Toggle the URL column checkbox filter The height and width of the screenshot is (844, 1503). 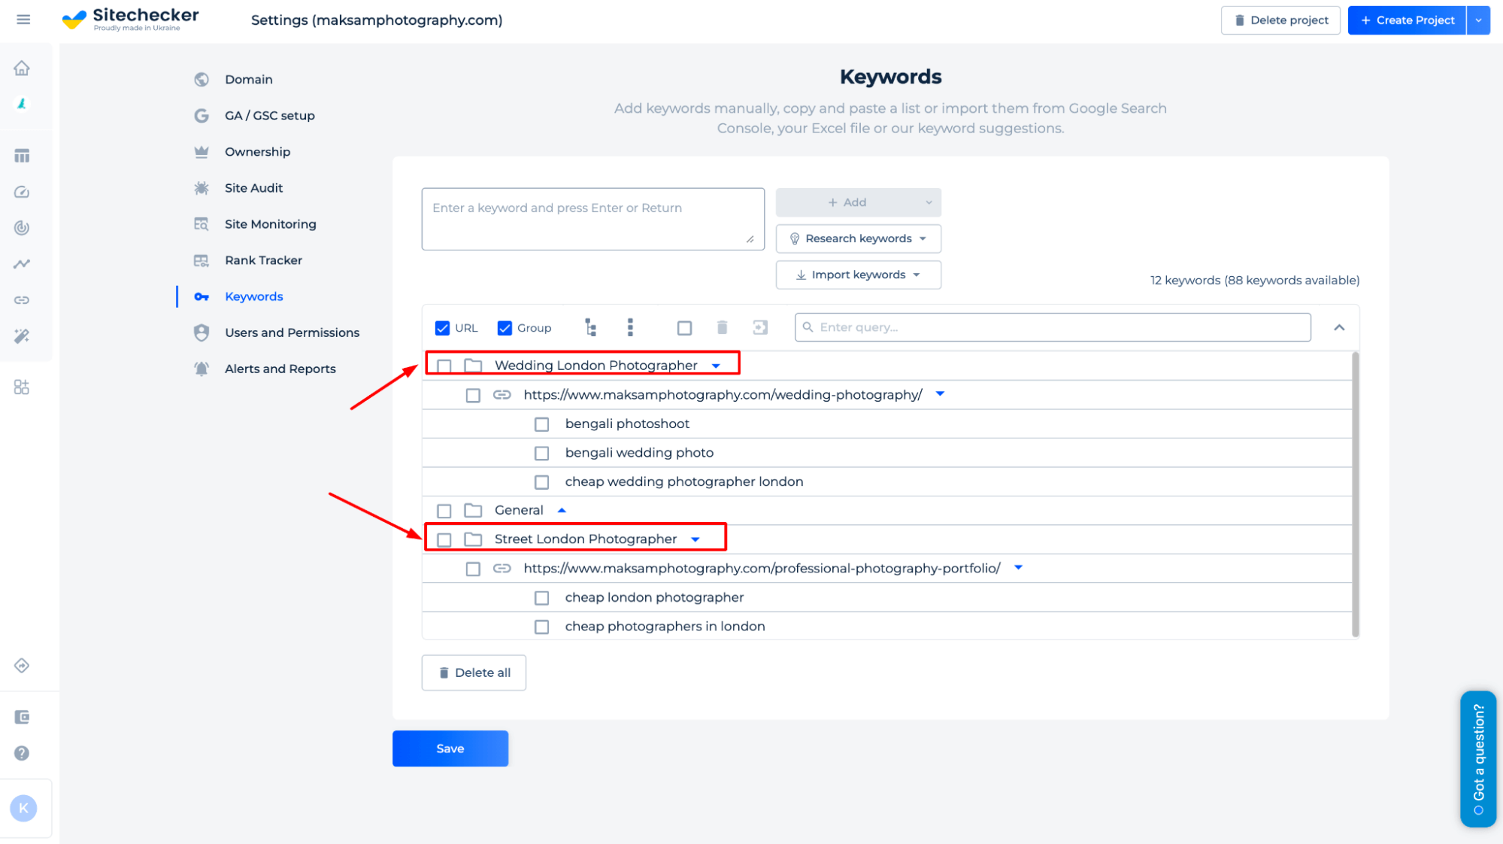[x=442, y=327]
